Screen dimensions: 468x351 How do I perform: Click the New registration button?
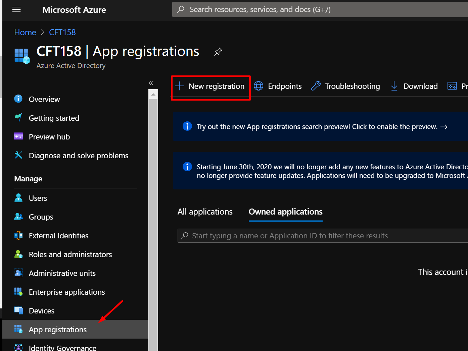click(x=210, y=86)
